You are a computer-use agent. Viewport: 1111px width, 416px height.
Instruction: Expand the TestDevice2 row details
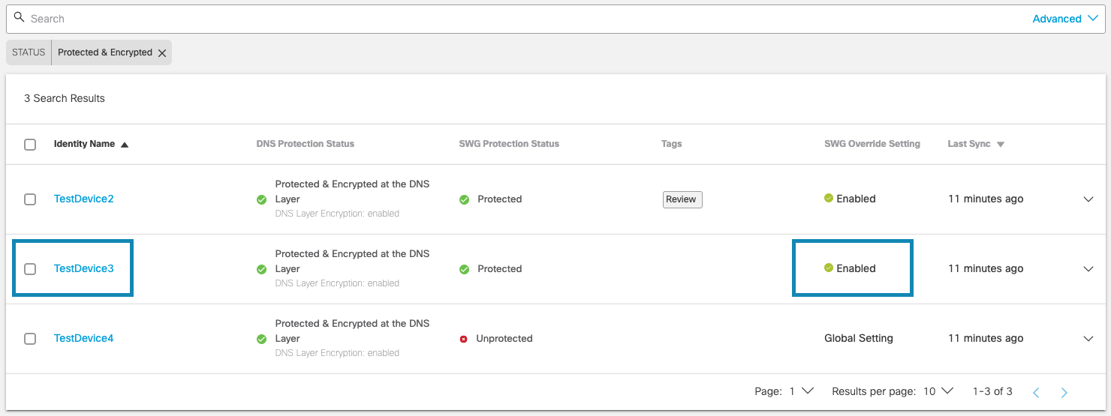[1088, 199]
